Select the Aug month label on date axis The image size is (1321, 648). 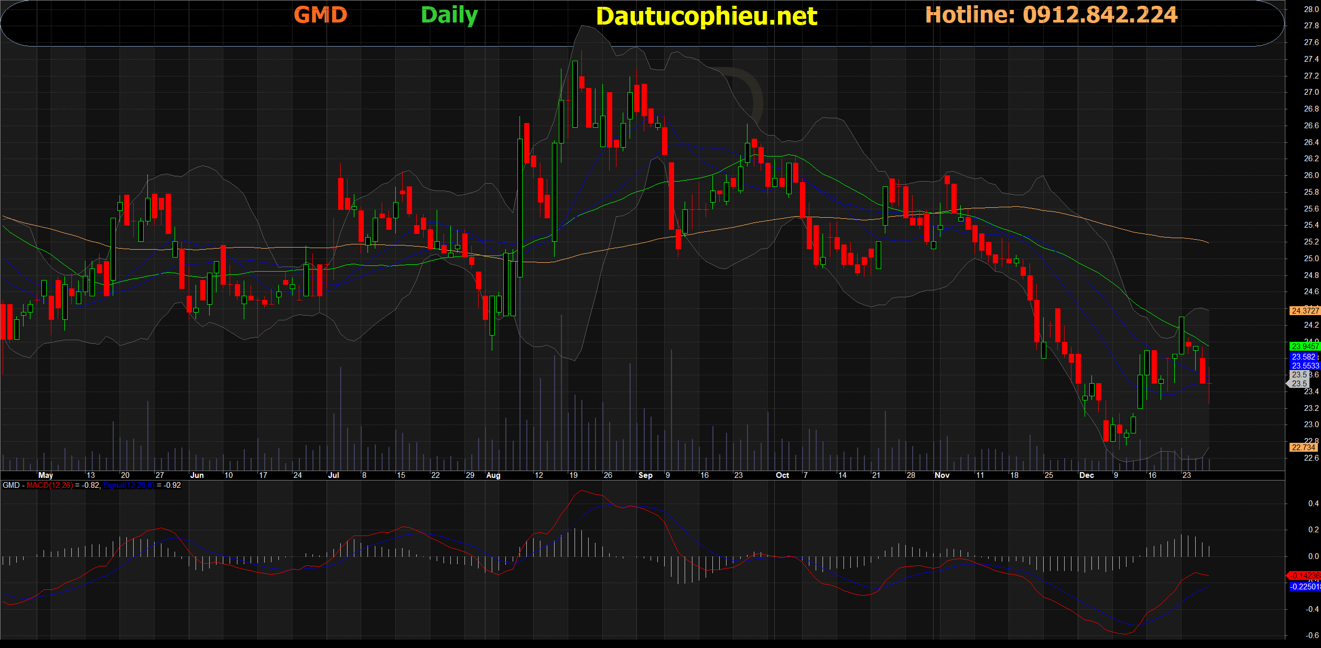[493, 475]
